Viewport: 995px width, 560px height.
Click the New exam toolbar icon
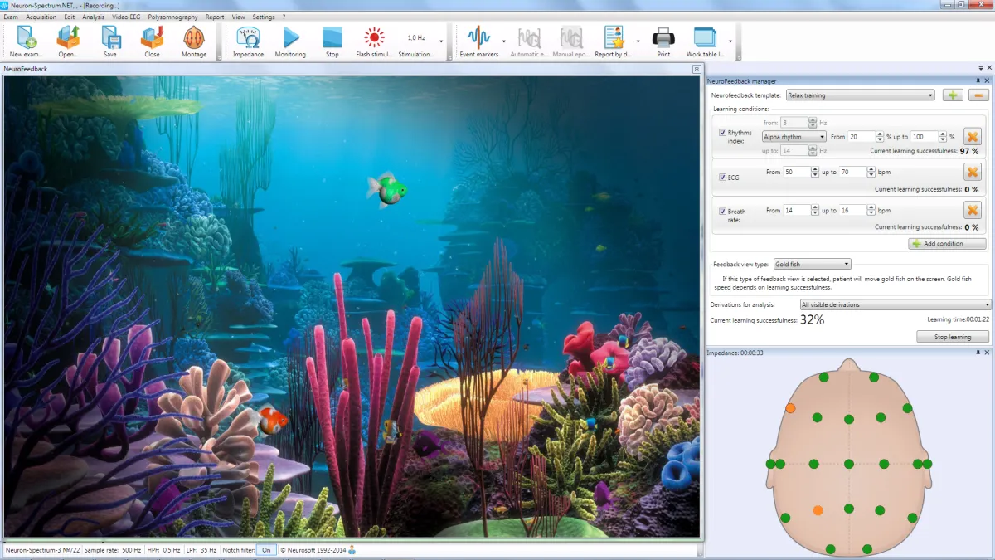[27, 38]
